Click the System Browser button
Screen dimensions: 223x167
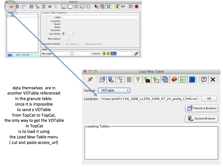[202, 119]
